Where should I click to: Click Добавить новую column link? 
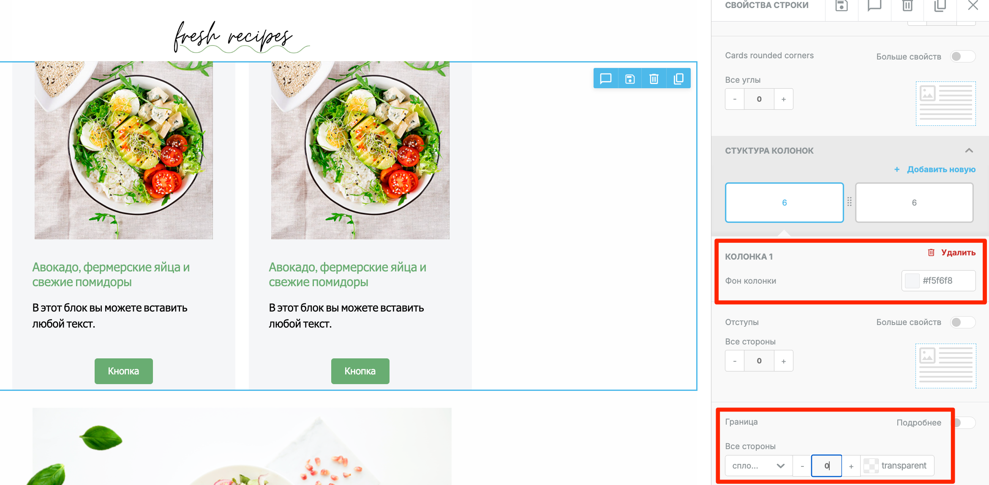[x=935, y=169]
